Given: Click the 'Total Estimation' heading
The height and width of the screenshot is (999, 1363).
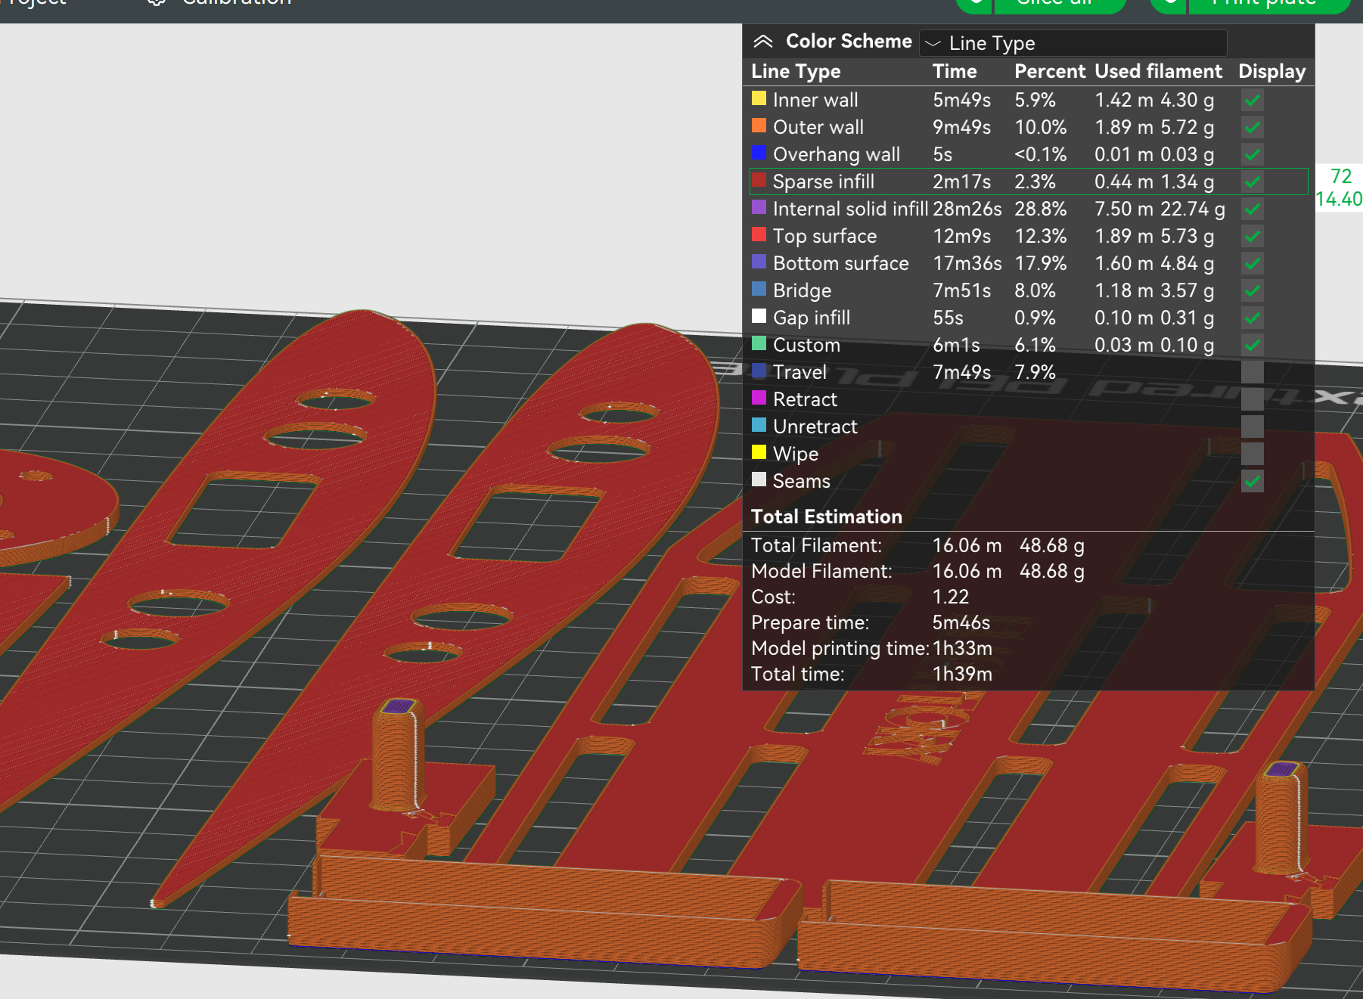Looking at the screenshot, I should pos(827,517).
